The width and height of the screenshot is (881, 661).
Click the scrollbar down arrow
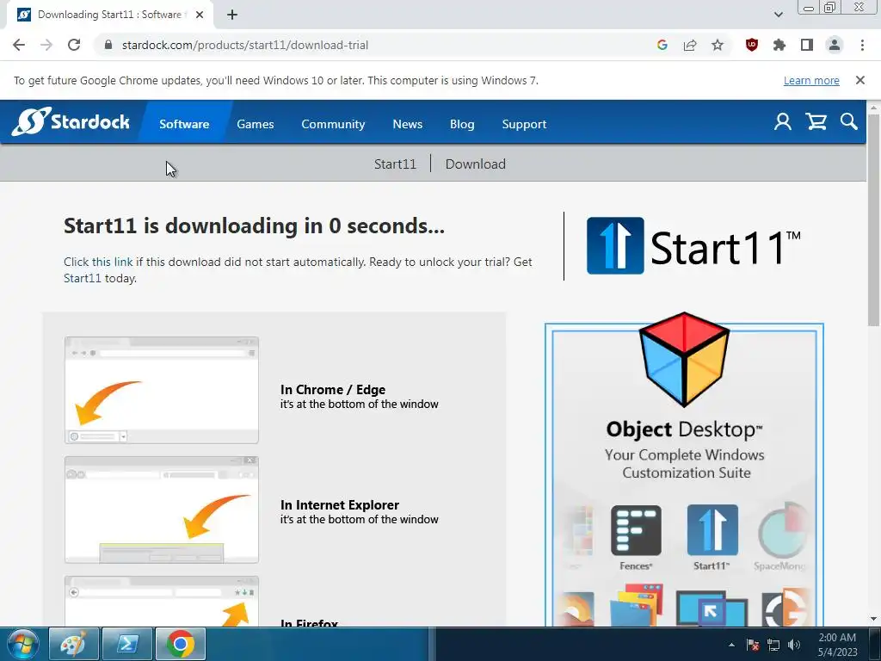873,620
